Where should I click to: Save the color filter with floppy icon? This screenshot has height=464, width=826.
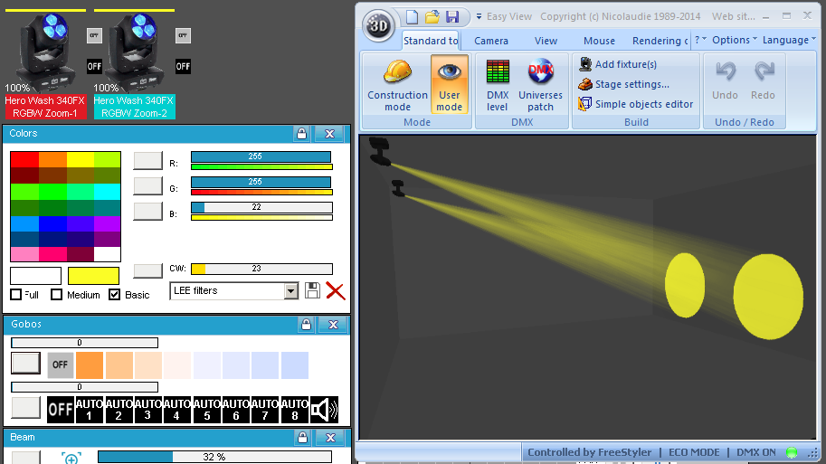tap(313, 290)
